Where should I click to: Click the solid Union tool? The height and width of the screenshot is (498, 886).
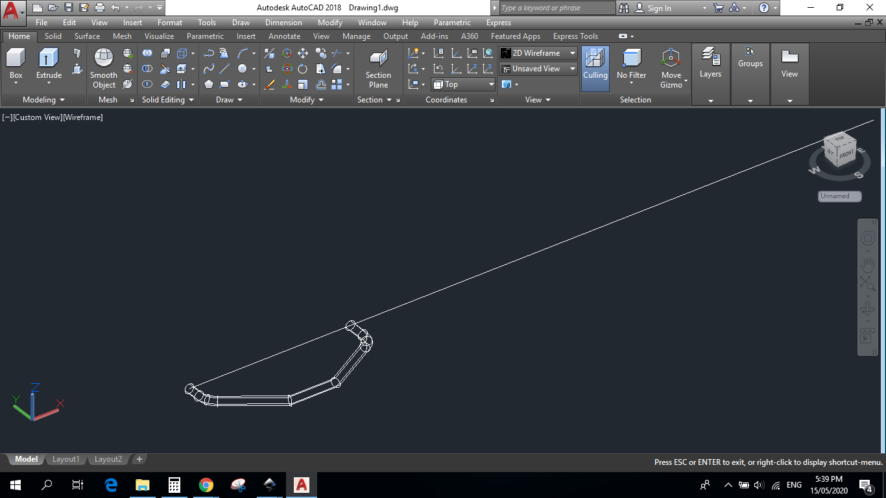pos(147,53)
